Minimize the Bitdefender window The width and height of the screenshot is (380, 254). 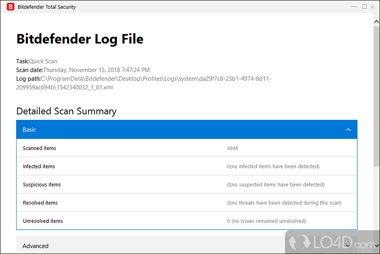(x=354, y=7)
